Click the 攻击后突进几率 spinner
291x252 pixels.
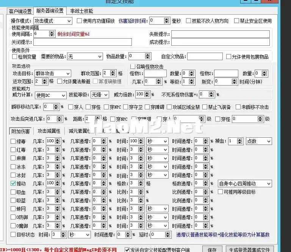59,118
